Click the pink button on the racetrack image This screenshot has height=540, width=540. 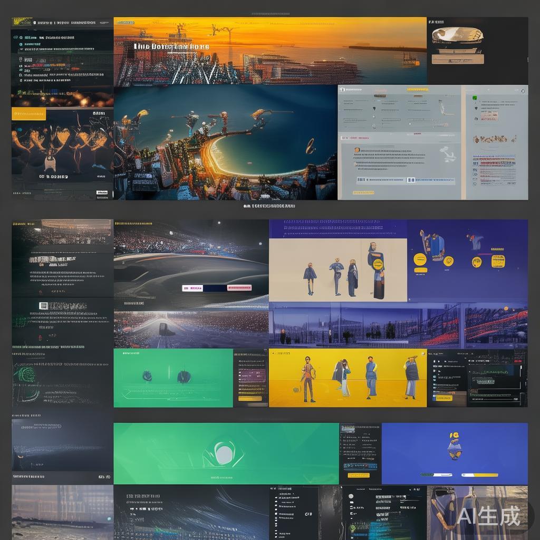[x=239, y=288]
